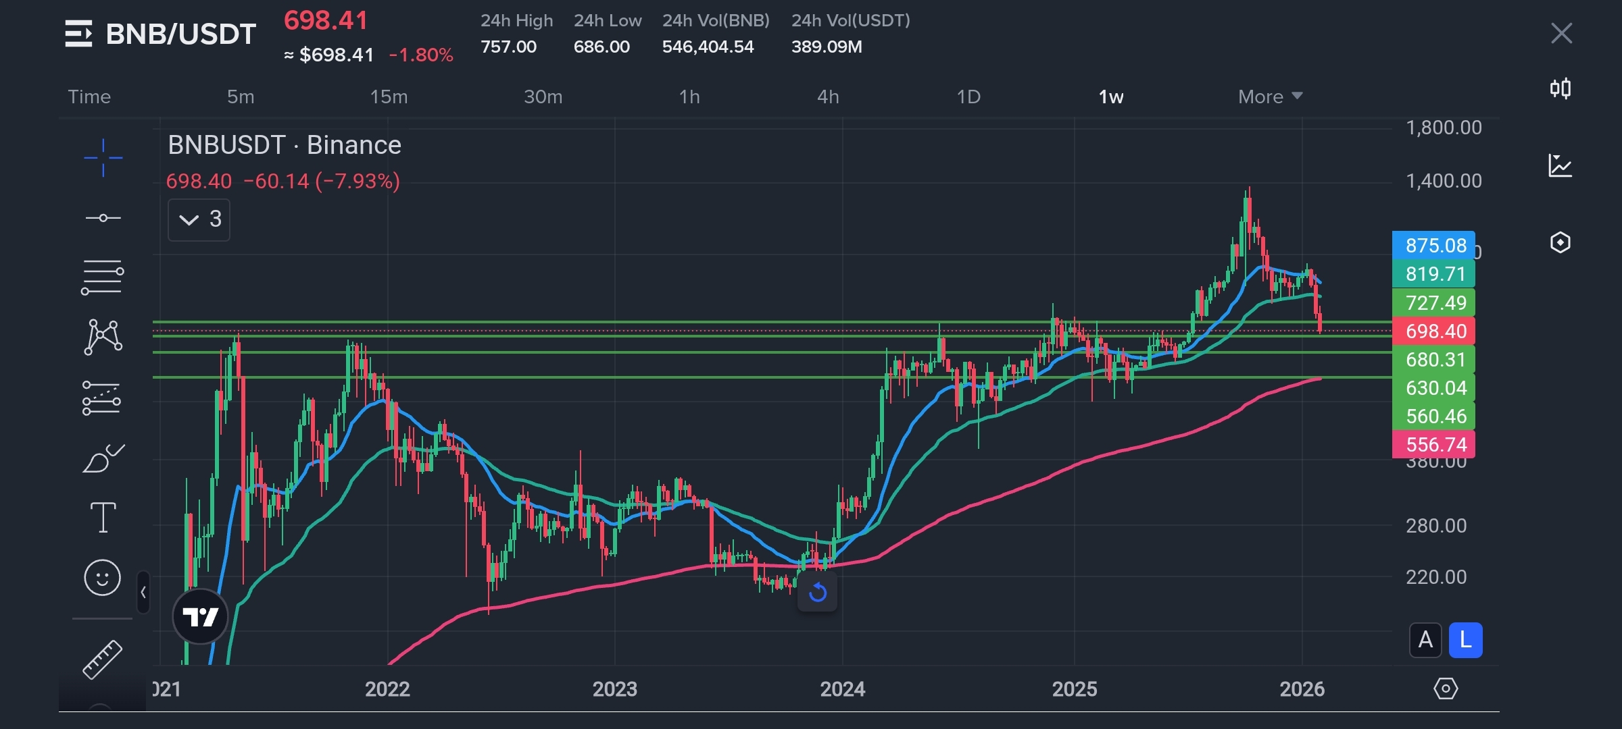Open the forecasting and measurement tools

pyautogui.click(x=102, y=398)
